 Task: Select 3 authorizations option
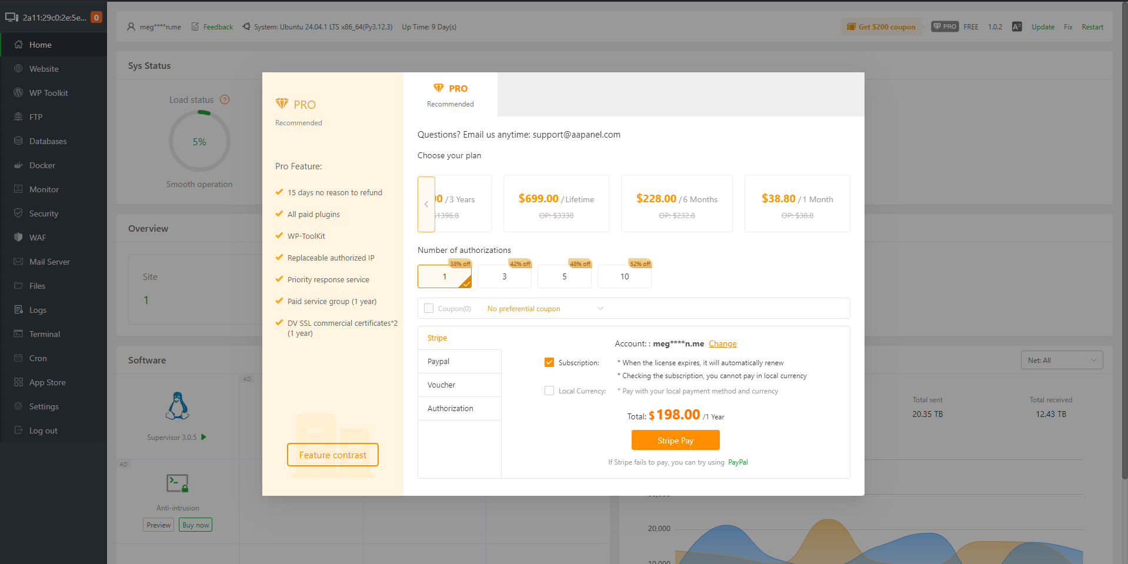pos(505,276)
